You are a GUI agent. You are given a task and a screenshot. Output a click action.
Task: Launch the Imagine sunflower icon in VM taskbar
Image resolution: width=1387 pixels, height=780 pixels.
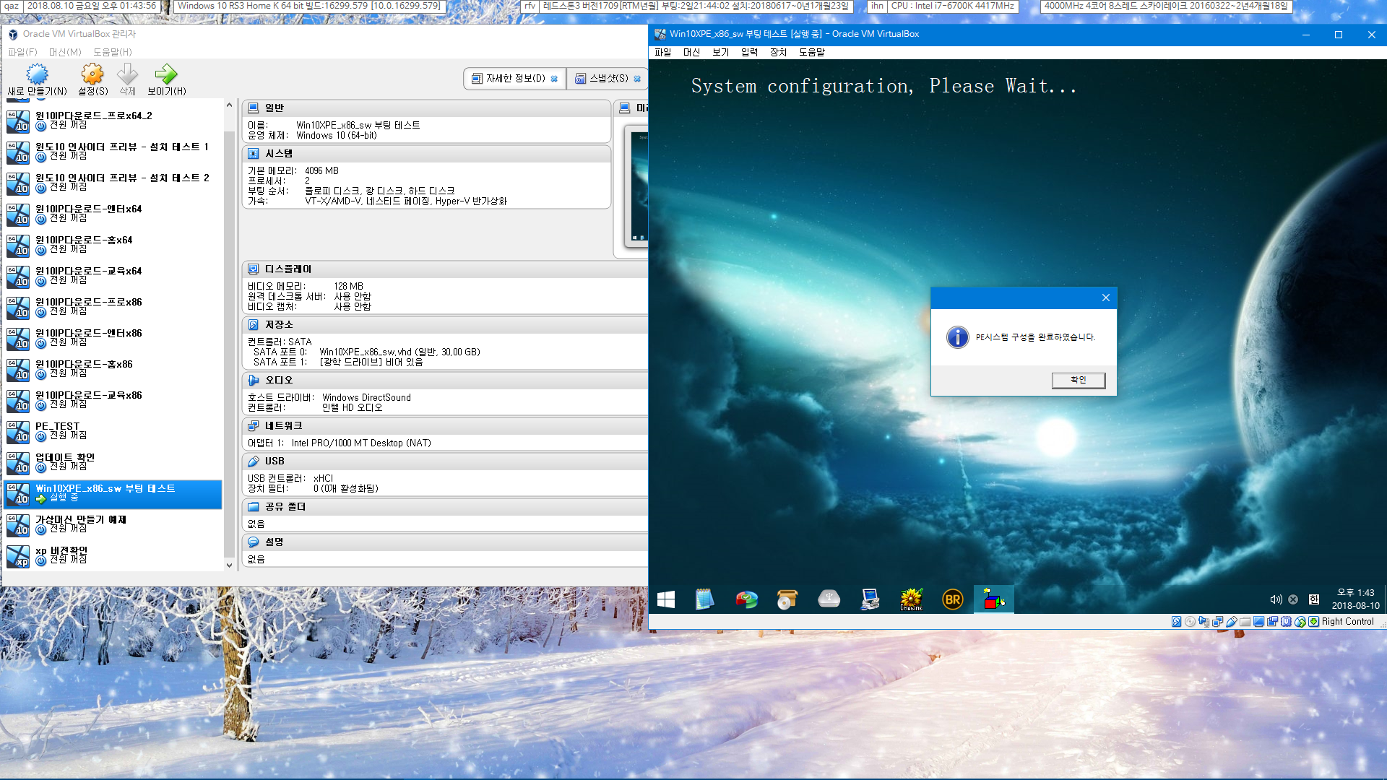(912, 599)
